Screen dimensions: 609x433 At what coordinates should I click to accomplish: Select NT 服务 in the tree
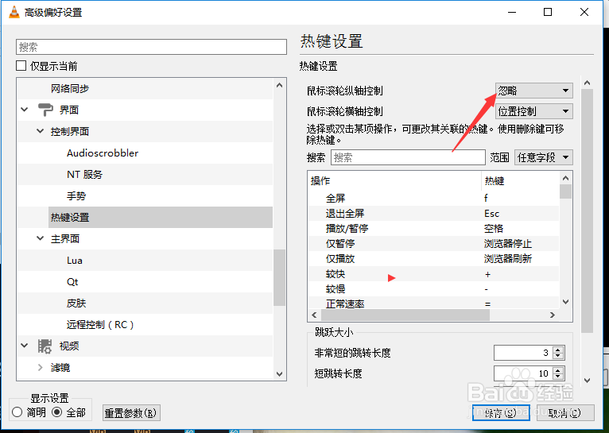84,175
